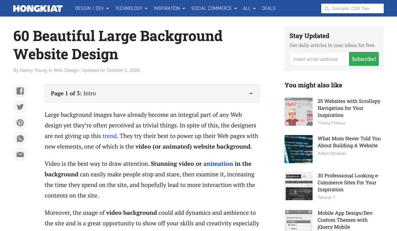Open the Web Design category link
This screenshot has height=231, width=397.
[x=66, y=70]
